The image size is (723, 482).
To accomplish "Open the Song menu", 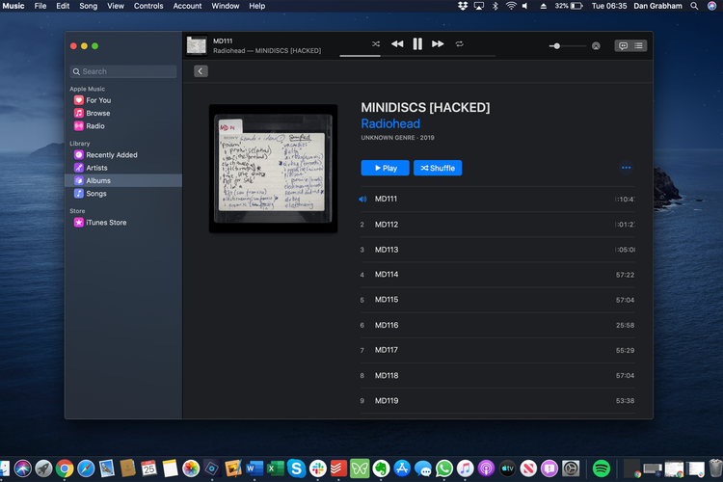I will [x=88, y=6].
